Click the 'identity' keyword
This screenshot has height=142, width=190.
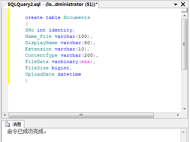point(61,30)
